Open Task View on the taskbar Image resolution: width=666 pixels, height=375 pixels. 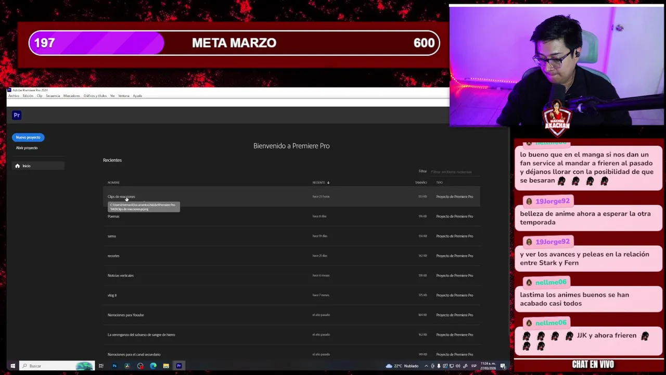pos(101,366)
